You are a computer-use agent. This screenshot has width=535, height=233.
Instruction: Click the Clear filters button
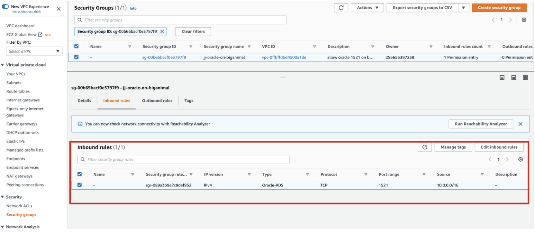pos(193,31)
